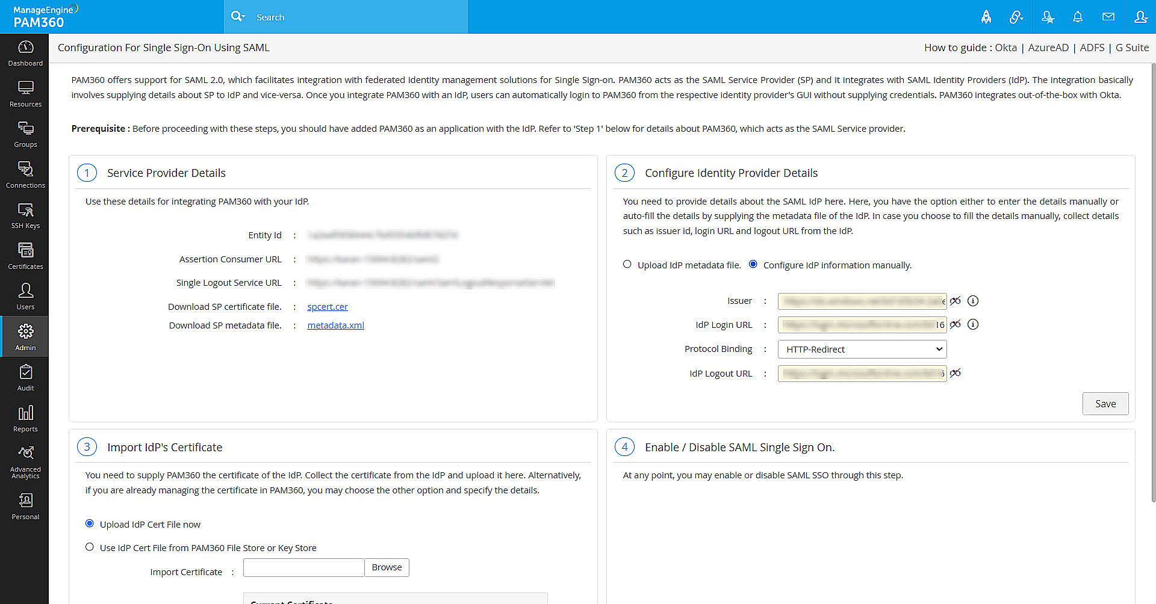Click the blurred Single Logout Service URL value

[x=430, y=283]
